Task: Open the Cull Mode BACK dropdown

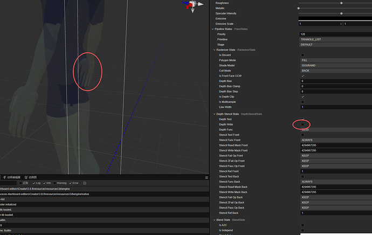Action: (336, 71)
